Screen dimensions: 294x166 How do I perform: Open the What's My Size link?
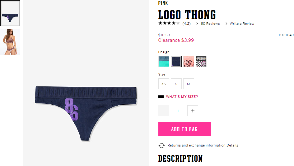[x=182, y=97]
